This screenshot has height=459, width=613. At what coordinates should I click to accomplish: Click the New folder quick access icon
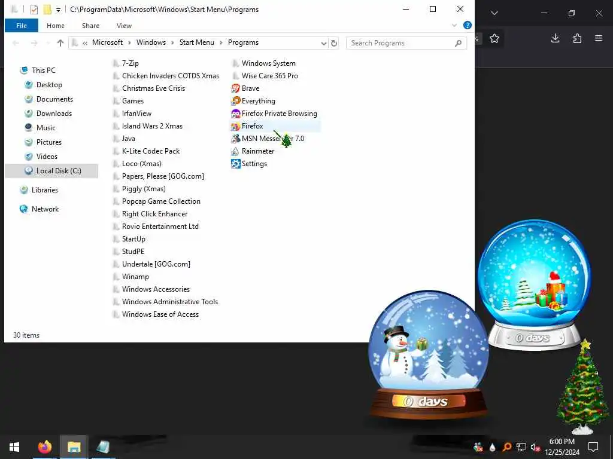pyautogui.click(x=47, y=10)
